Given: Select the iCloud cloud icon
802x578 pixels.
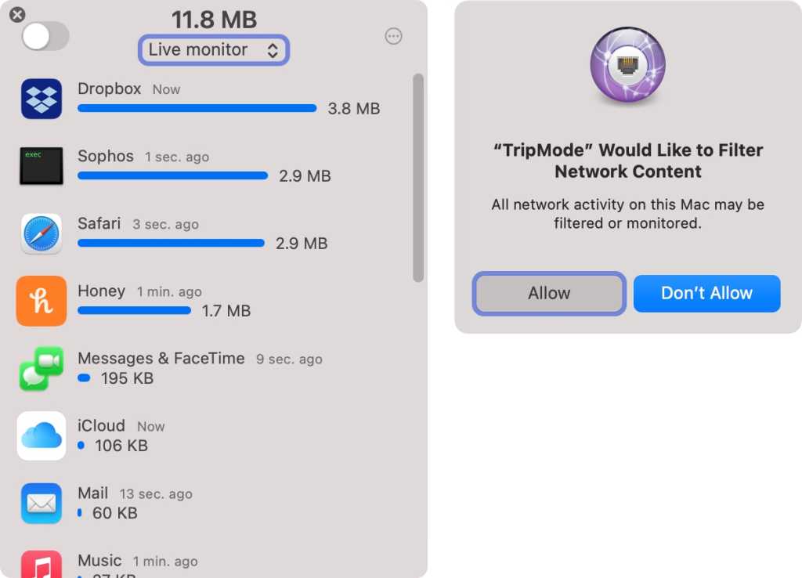Looking at the screenshot, I should (42, 435).
